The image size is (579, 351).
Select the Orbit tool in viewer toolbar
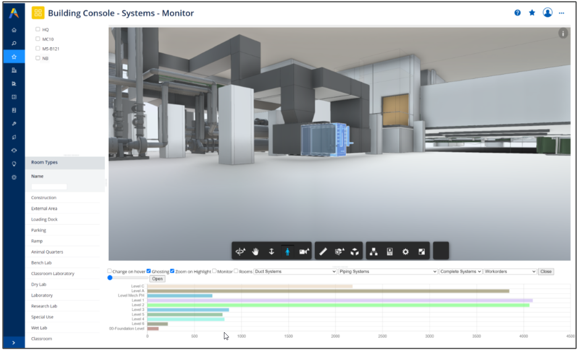(x=240, y=252)
